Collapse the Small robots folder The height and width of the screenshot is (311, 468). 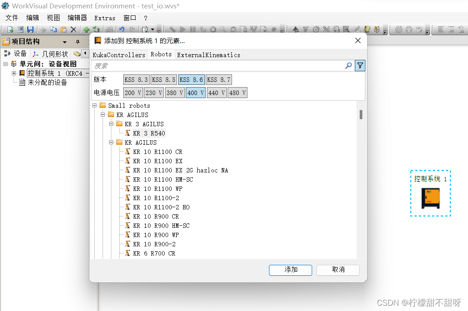[x=94, y=105]
